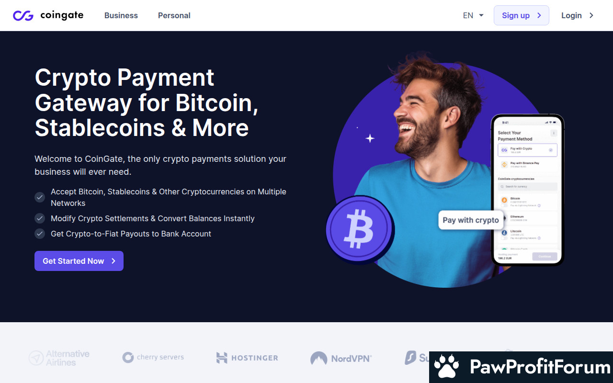Click the Surfshark logo icon
Image resolution: width=613 pixels, height=383 pixels.
410,358
